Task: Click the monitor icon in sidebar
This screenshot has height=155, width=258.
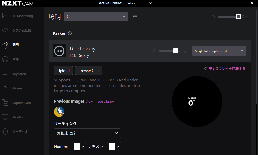Action: coord(5,117)
